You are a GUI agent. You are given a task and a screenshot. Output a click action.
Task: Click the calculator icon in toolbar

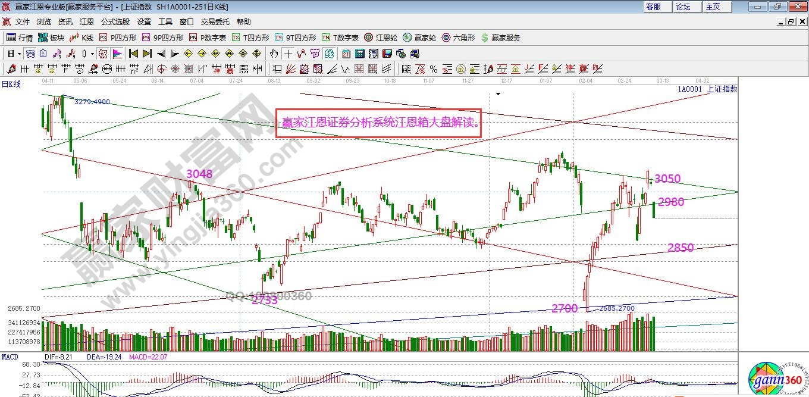click(359, 54)
